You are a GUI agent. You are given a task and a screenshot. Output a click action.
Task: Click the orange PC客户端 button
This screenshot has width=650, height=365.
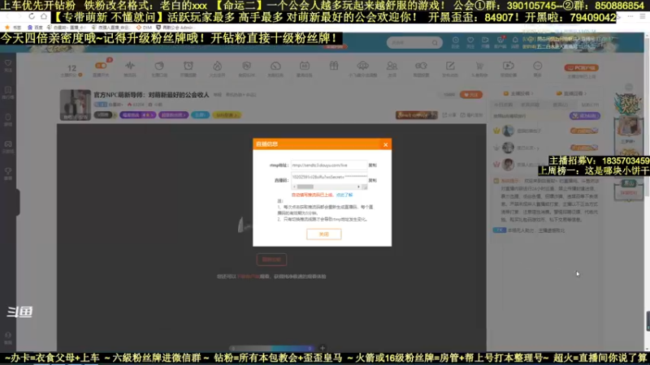[x=581, y=67]
